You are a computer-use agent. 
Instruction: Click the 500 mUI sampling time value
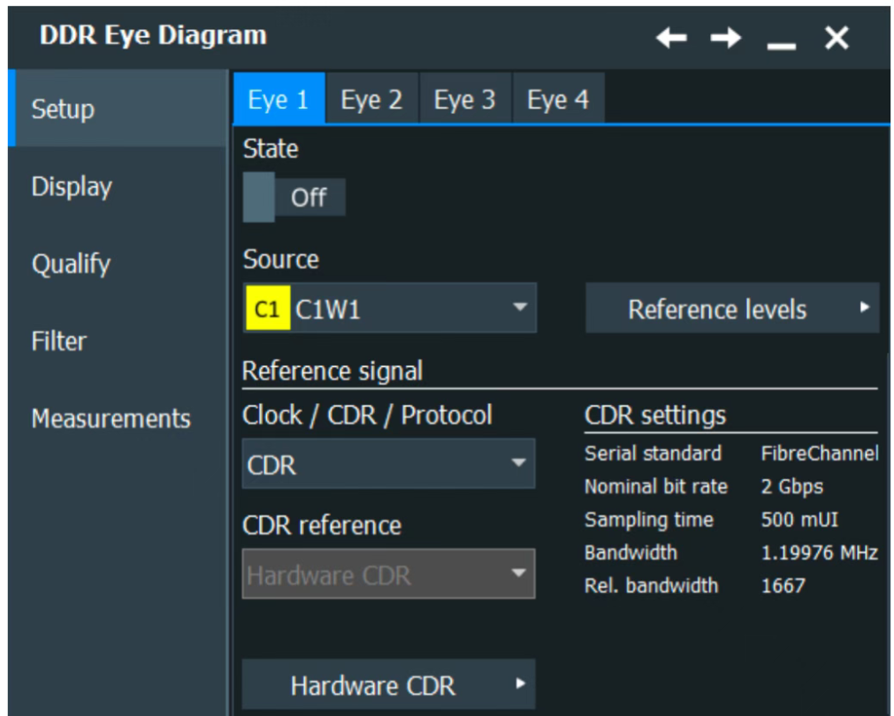tap(799, 520)
